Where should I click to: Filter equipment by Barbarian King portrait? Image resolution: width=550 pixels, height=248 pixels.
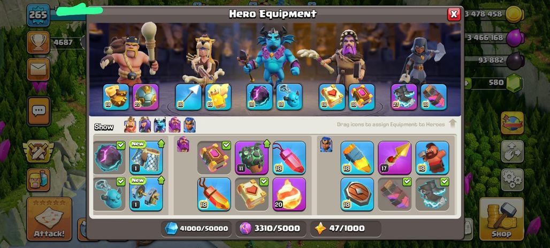pos(130,125)
